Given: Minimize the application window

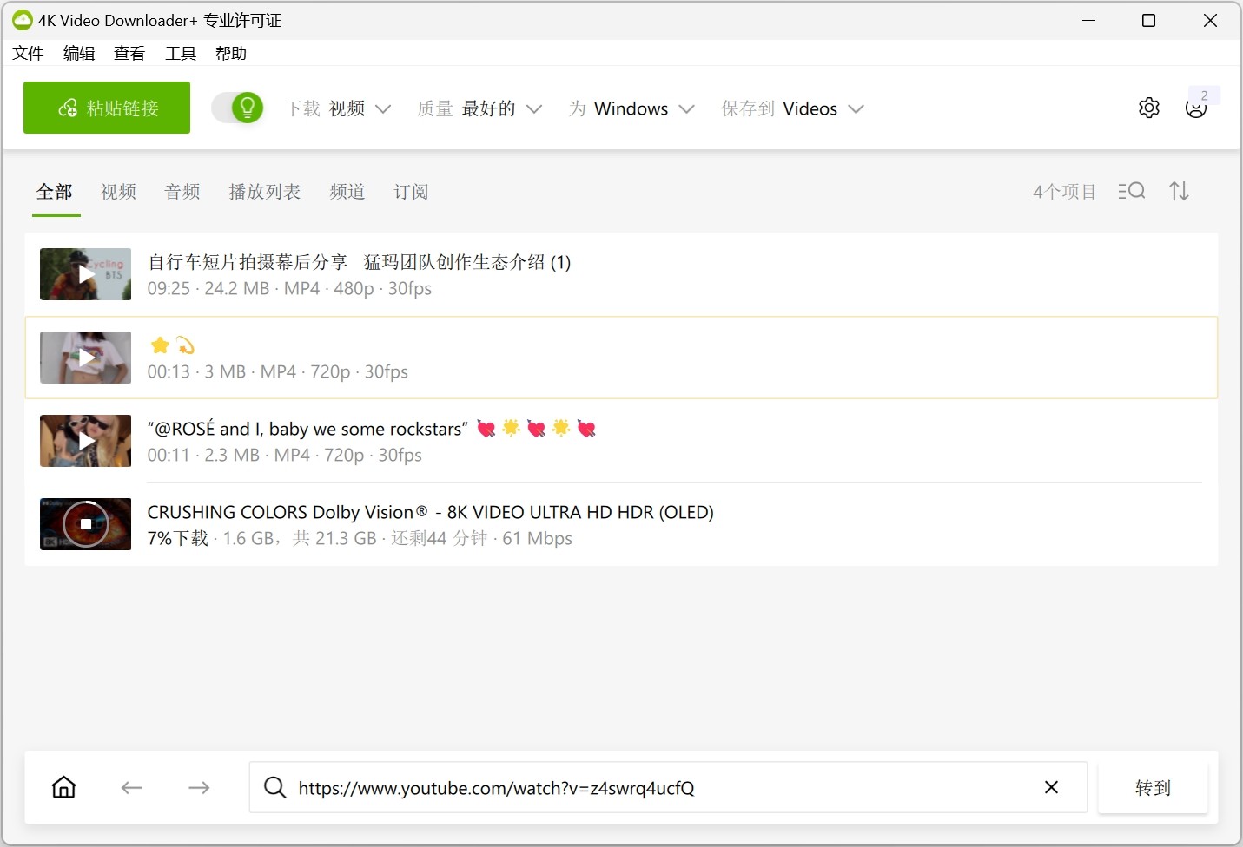Looking at the screenshot, I should click(1088, 20).
